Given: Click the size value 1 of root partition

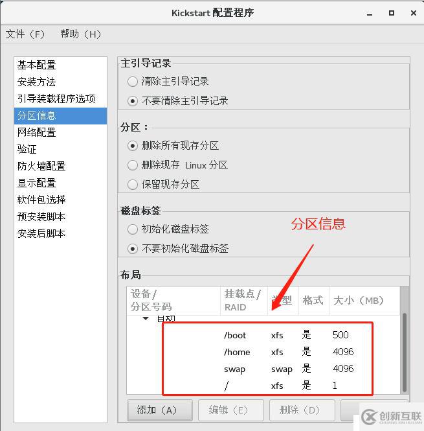Looking at the screenshot, I should pyautogui.click(x=335, y=386).
